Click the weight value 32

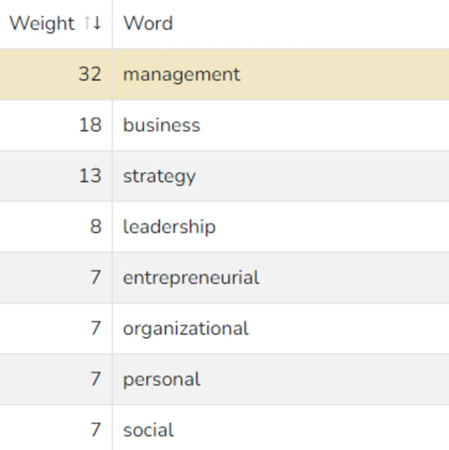(89, 74)
